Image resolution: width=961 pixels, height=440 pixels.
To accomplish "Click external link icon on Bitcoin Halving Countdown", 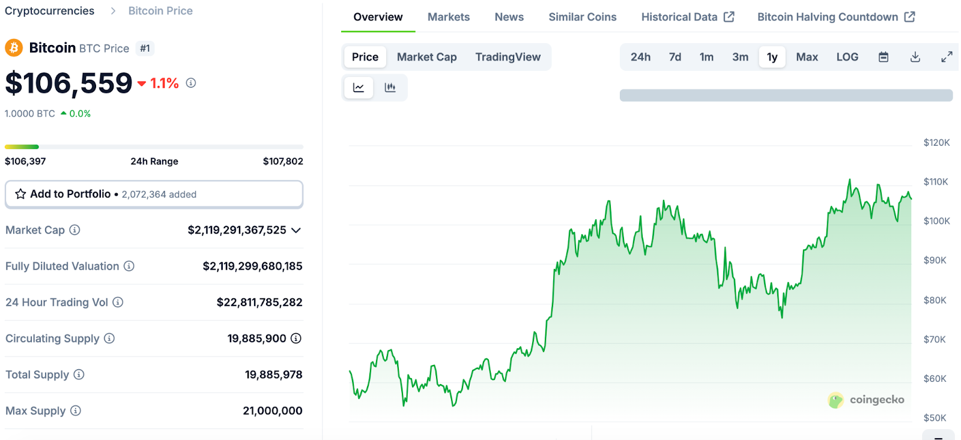I will 910,17.
